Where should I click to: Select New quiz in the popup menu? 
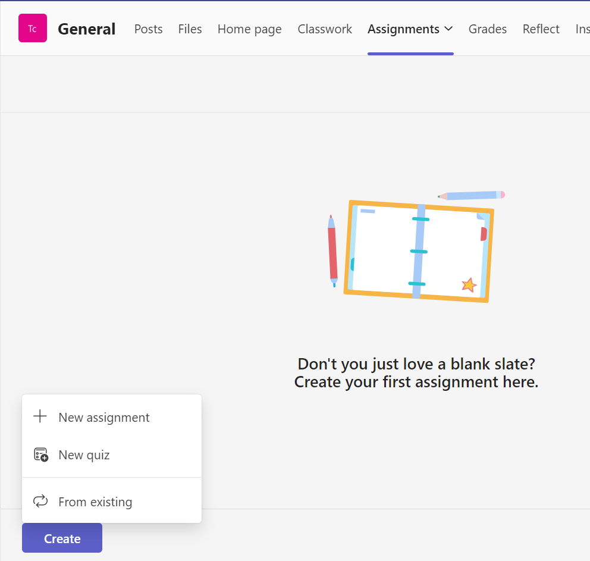click(x=84, y=455)
